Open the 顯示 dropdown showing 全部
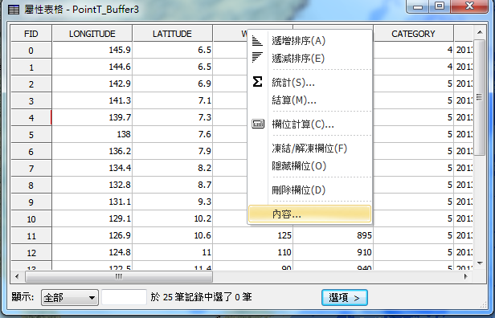Viewport: 495px width, 318px height. (x=69, y=297)
